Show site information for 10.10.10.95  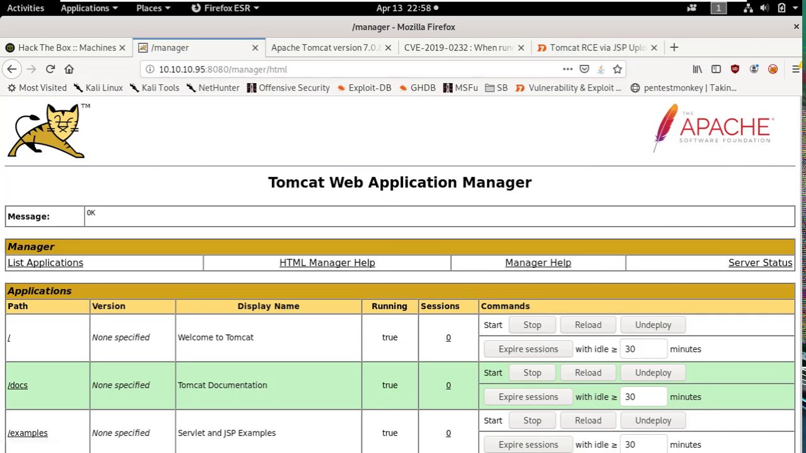pyautogui.click(x=150, y=69)
